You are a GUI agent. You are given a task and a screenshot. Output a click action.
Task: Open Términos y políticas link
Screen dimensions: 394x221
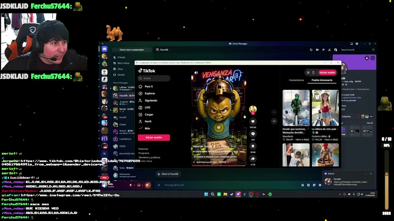click(x=149, y=157)
